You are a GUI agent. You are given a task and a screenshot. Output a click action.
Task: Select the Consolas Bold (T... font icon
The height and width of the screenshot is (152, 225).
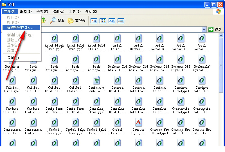point(117,102)
